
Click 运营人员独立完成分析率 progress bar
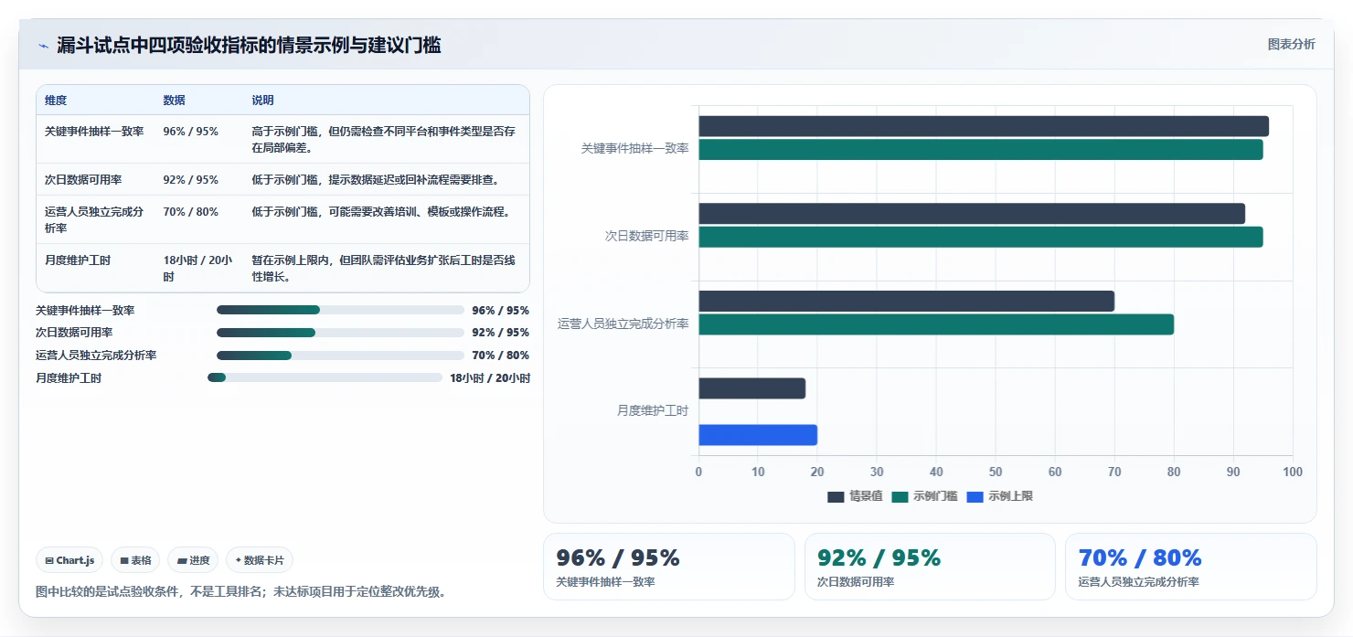340,356
